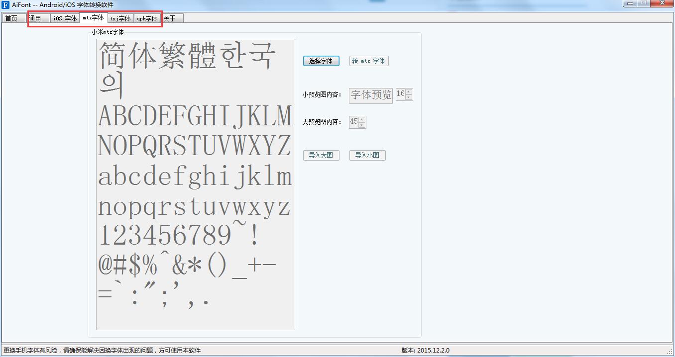
Task: Switch to the 首页 tab
Action: (13, 17)
